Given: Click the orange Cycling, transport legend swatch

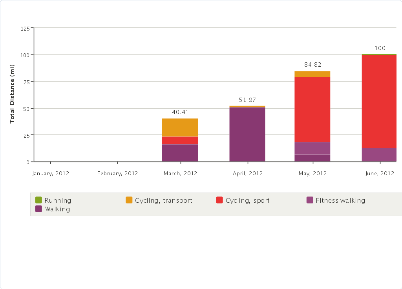Looking at the screenshot, I should pyautogui.click(x=129, y=200).
